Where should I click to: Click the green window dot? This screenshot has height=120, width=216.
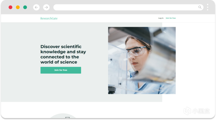[x=25, y=7]
